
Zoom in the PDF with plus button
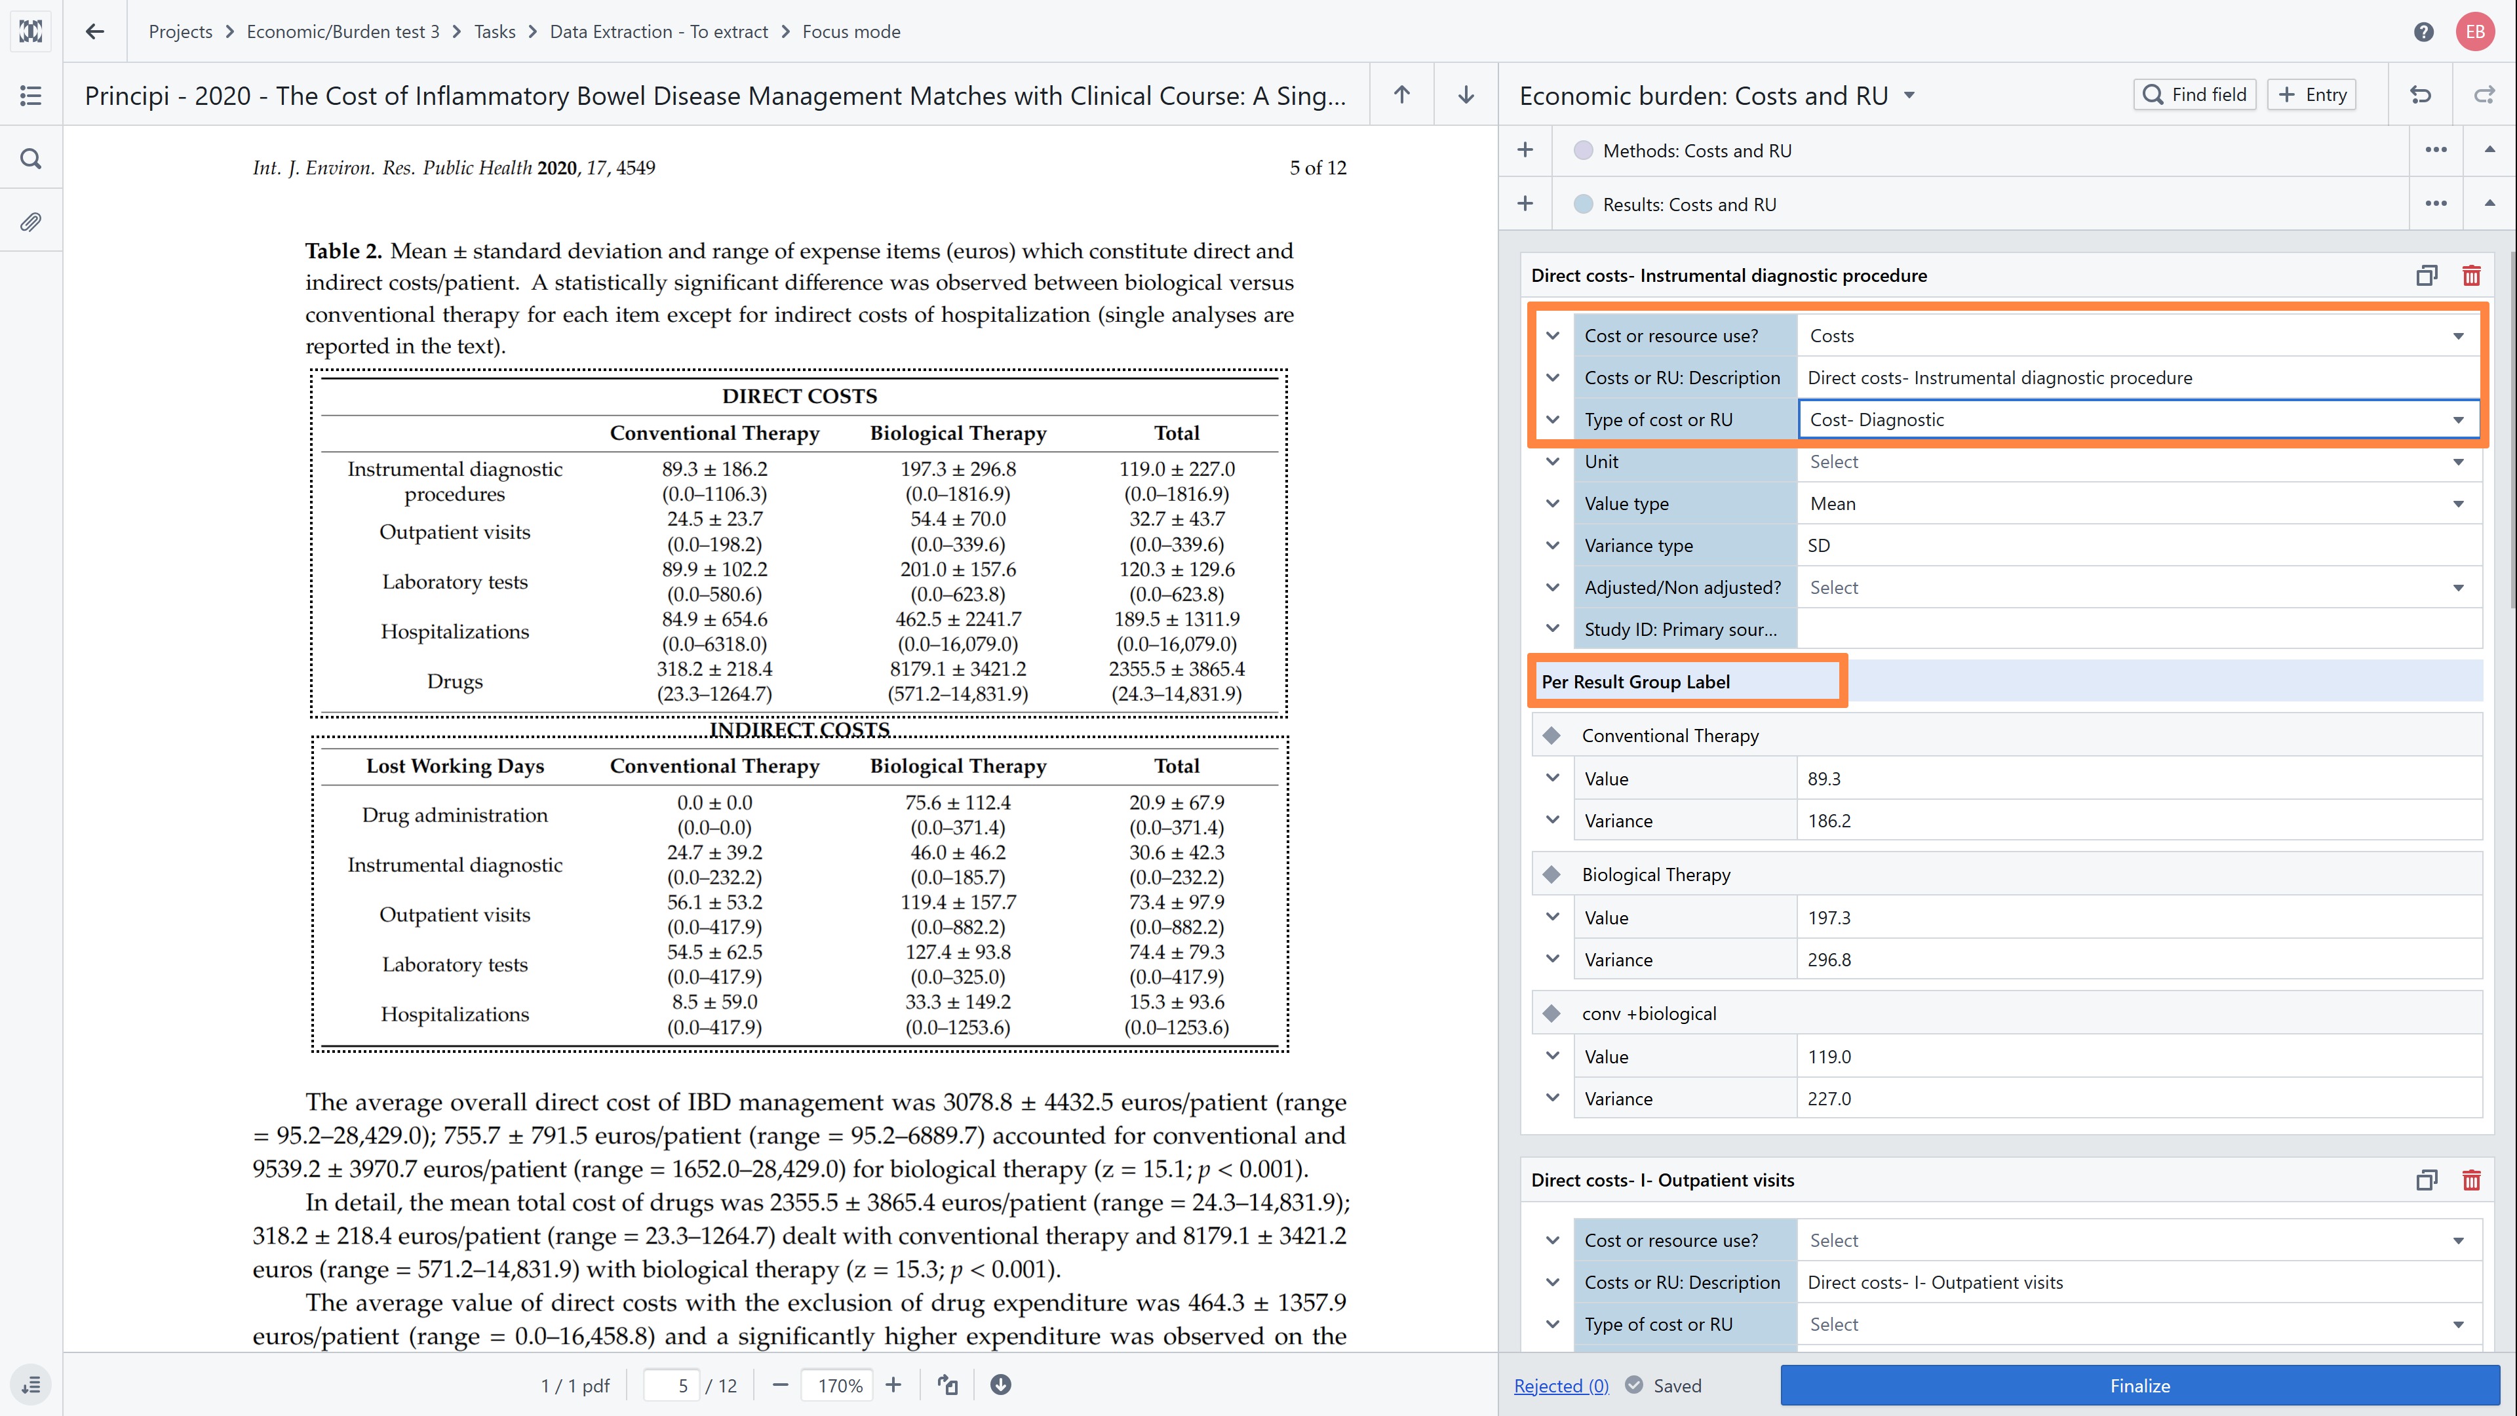893,1385
